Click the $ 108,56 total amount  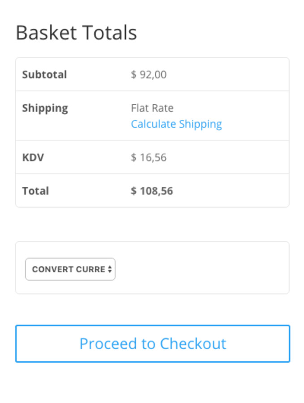(x=152, y=191)
